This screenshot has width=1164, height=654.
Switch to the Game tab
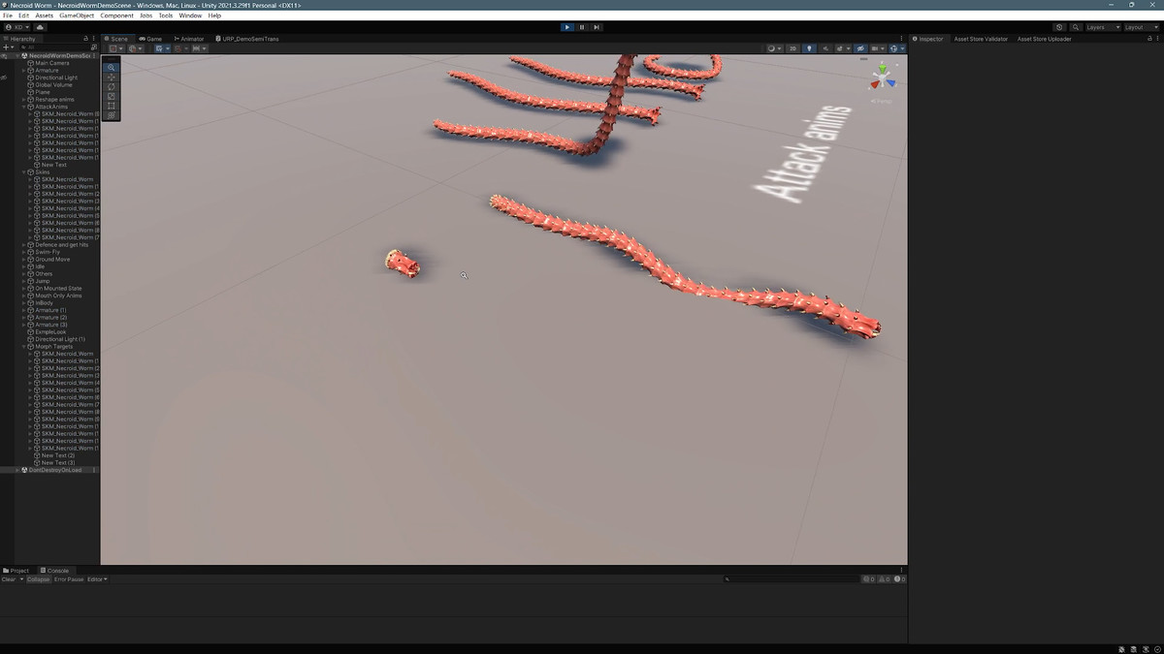pos(150,39)
